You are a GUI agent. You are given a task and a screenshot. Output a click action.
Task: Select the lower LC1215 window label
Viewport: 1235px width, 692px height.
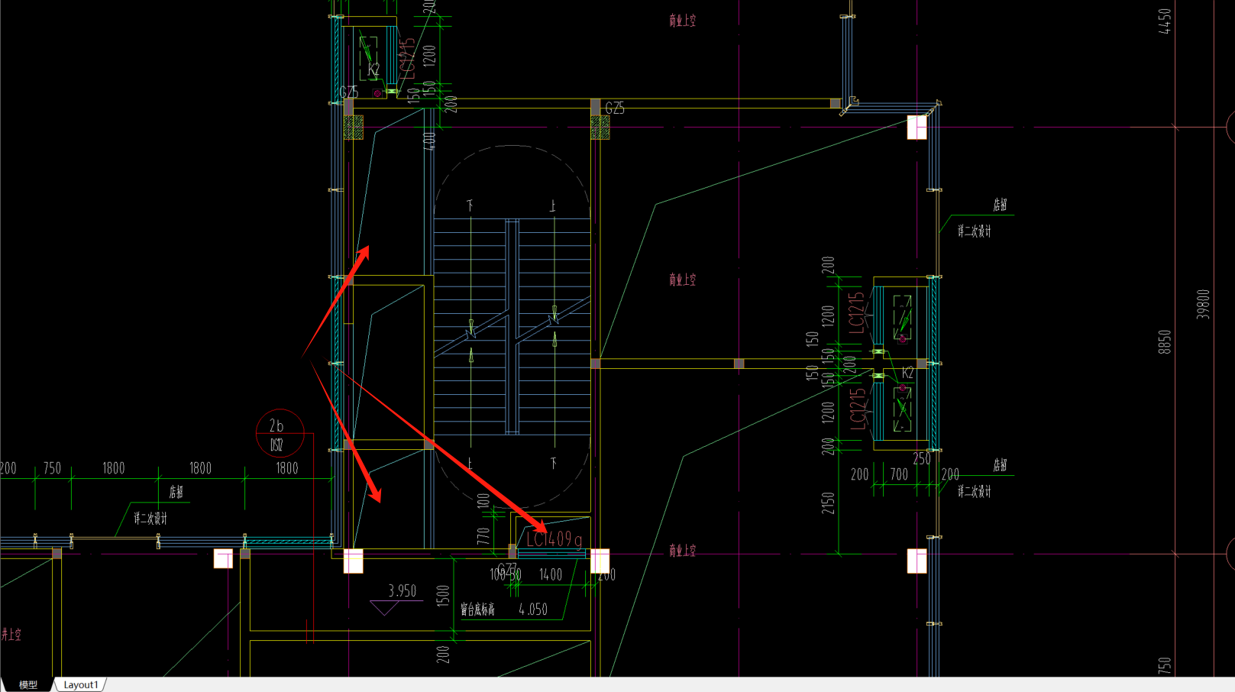(858, 408)
